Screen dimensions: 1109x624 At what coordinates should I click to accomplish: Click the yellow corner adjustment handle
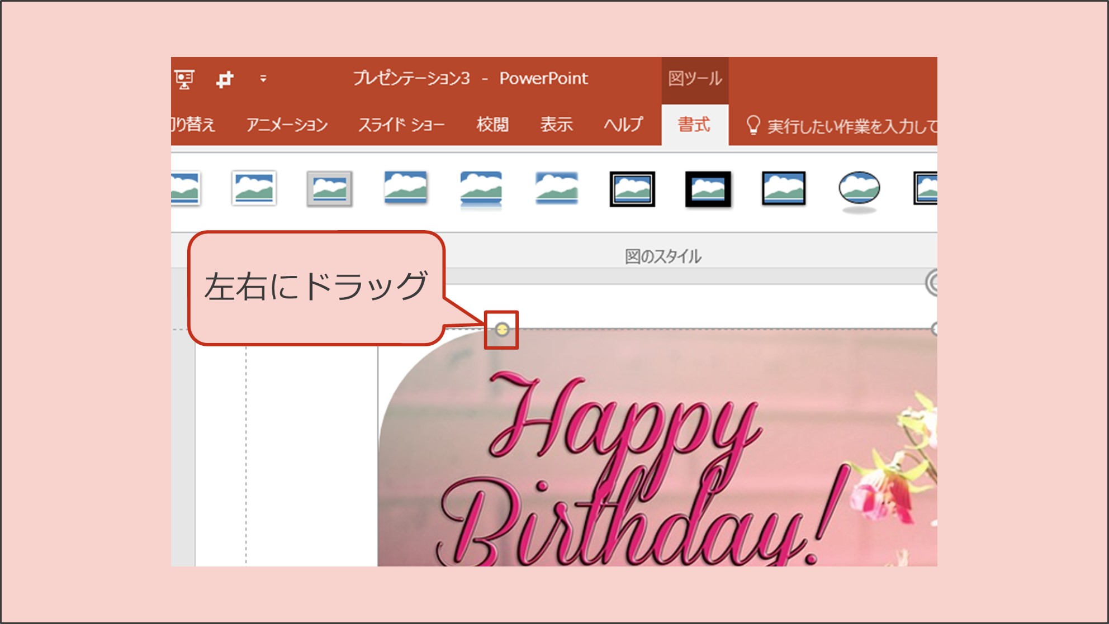(x=502, y=329)
